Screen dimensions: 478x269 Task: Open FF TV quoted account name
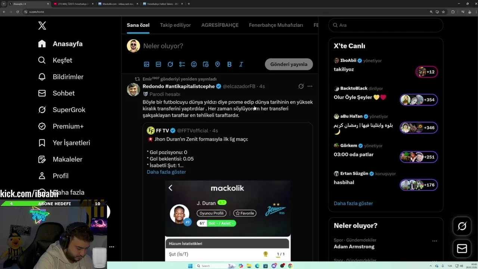tap(162, 130)
